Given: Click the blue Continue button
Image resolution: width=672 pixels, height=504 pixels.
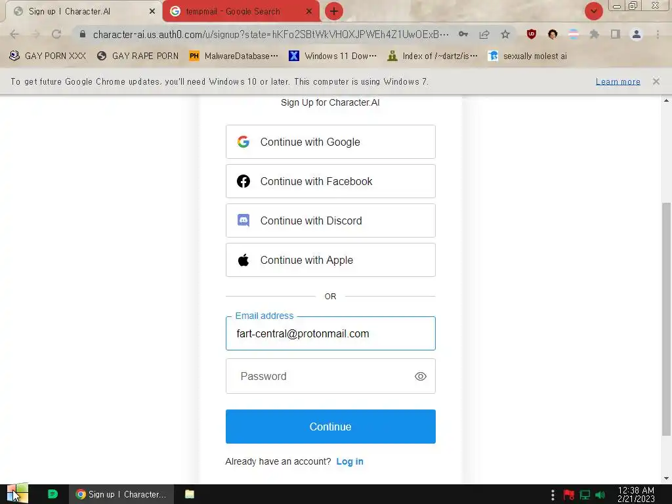Looking at the screenshot, I should 331,427.
